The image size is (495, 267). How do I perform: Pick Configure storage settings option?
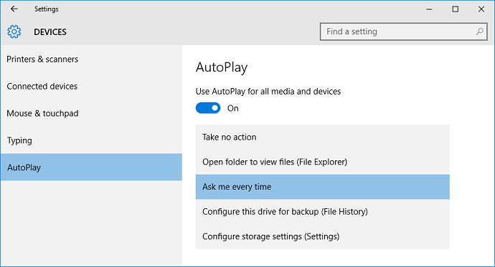(x=323, y=236)
